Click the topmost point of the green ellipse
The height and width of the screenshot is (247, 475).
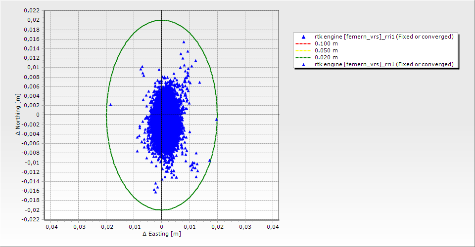162,20
